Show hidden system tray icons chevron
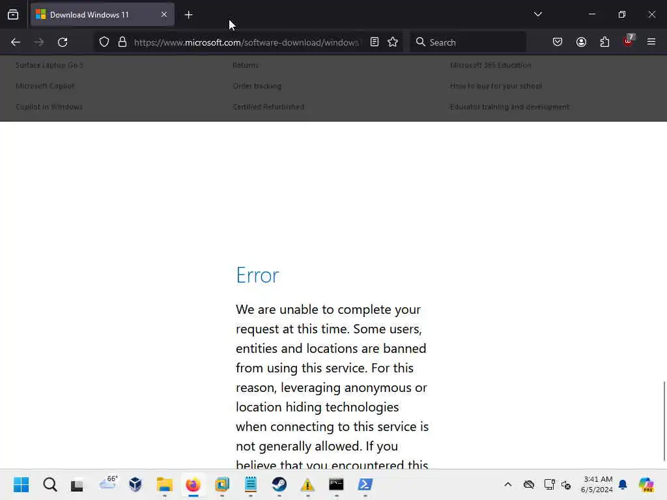 pos(508,484)
